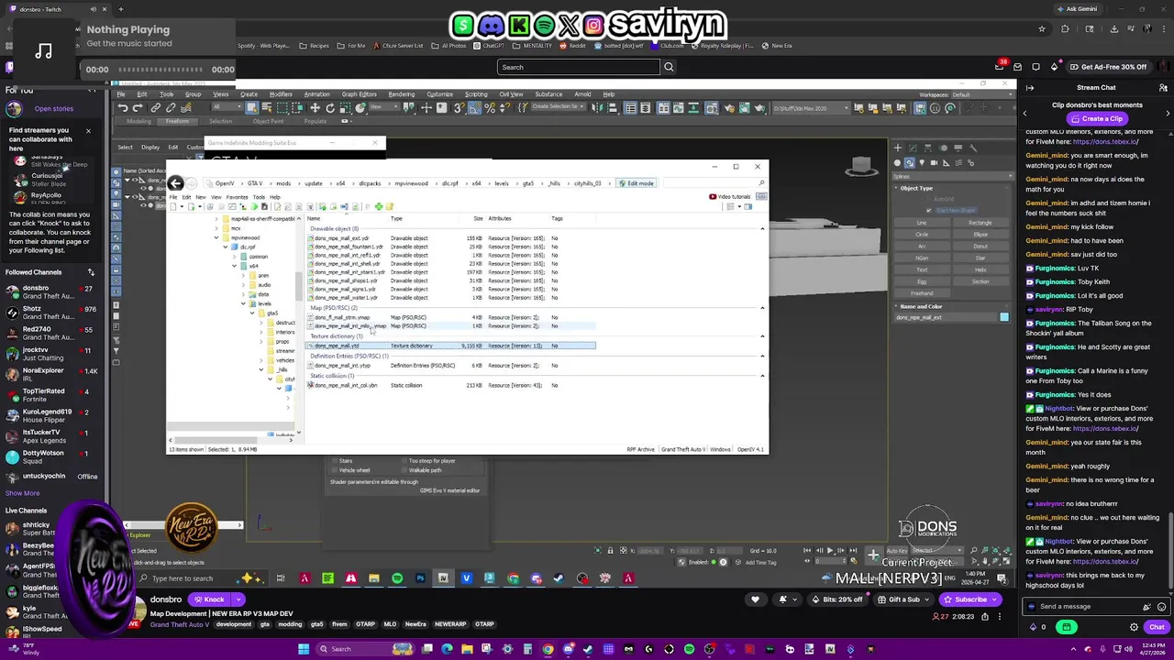Viewport: 1174px width, 660px height.
Task: Open the Modifiers menu in 3ds Max
Action: tap(281, 94)
